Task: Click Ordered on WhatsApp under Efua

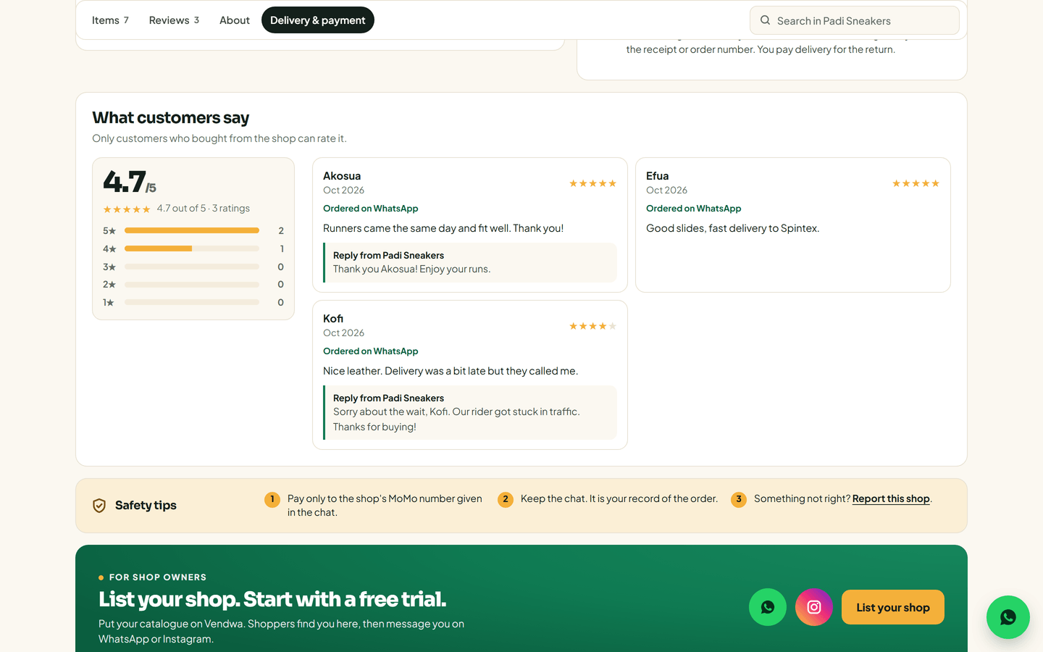Action: (694, 209)
